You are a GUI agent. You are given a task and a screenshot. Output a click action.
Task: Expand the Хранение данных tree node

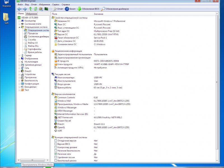[x=19, y=65]
